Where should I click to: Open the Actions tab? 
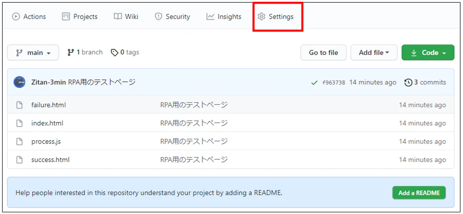coord(29,17)
